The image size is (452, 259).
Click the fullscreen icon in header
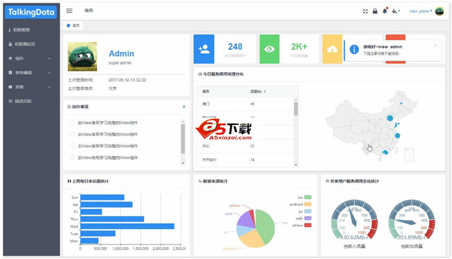coord(365,11)
